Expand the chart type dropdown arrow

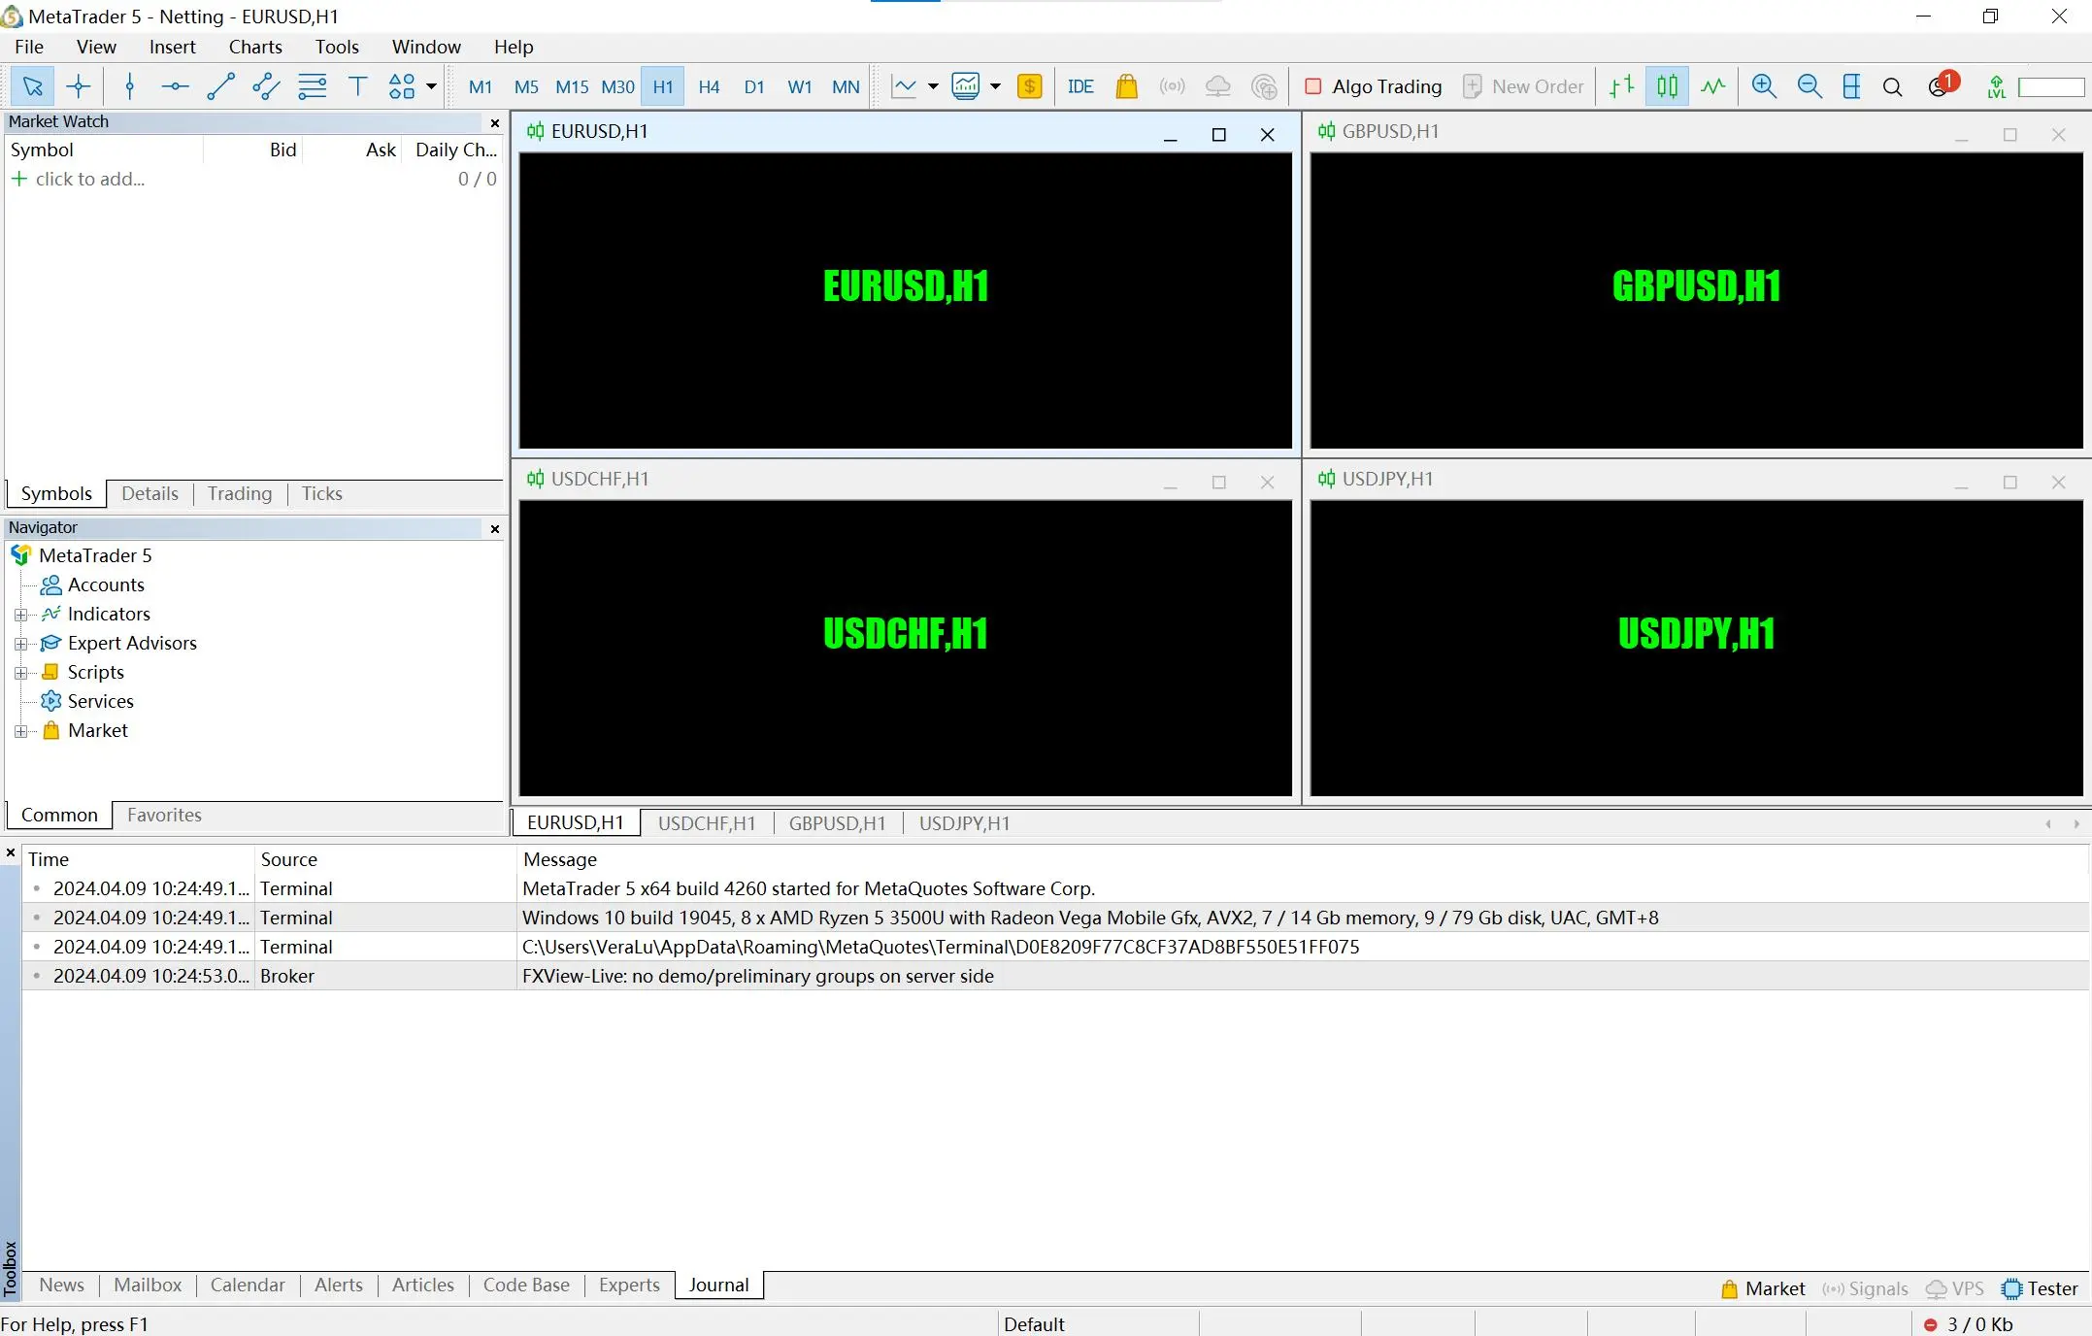[933, 86]
